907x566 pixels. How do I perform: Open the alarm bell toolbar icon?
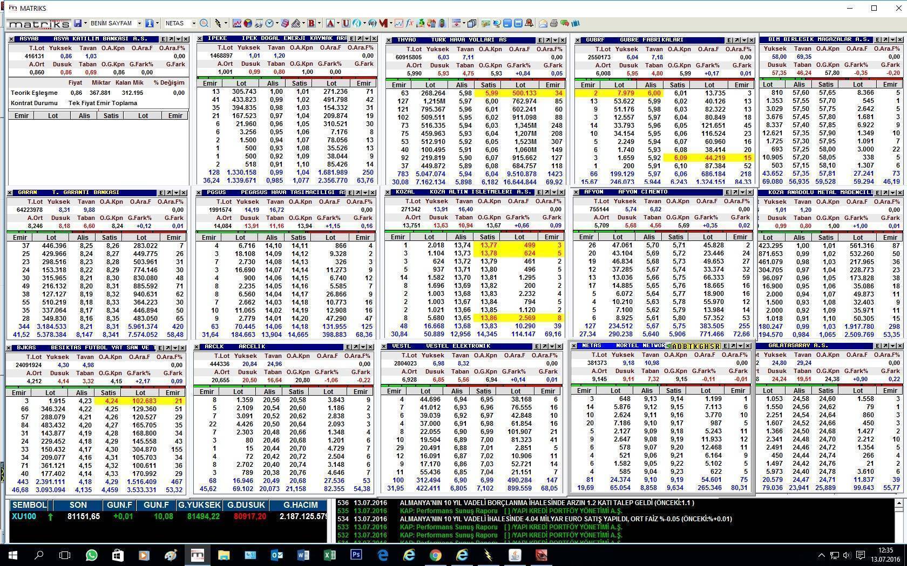(x=529, y=23)
